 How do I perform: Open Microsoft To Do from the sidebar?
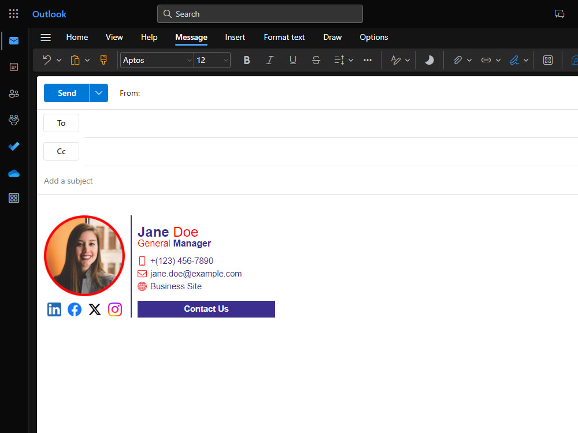point(13,146)
